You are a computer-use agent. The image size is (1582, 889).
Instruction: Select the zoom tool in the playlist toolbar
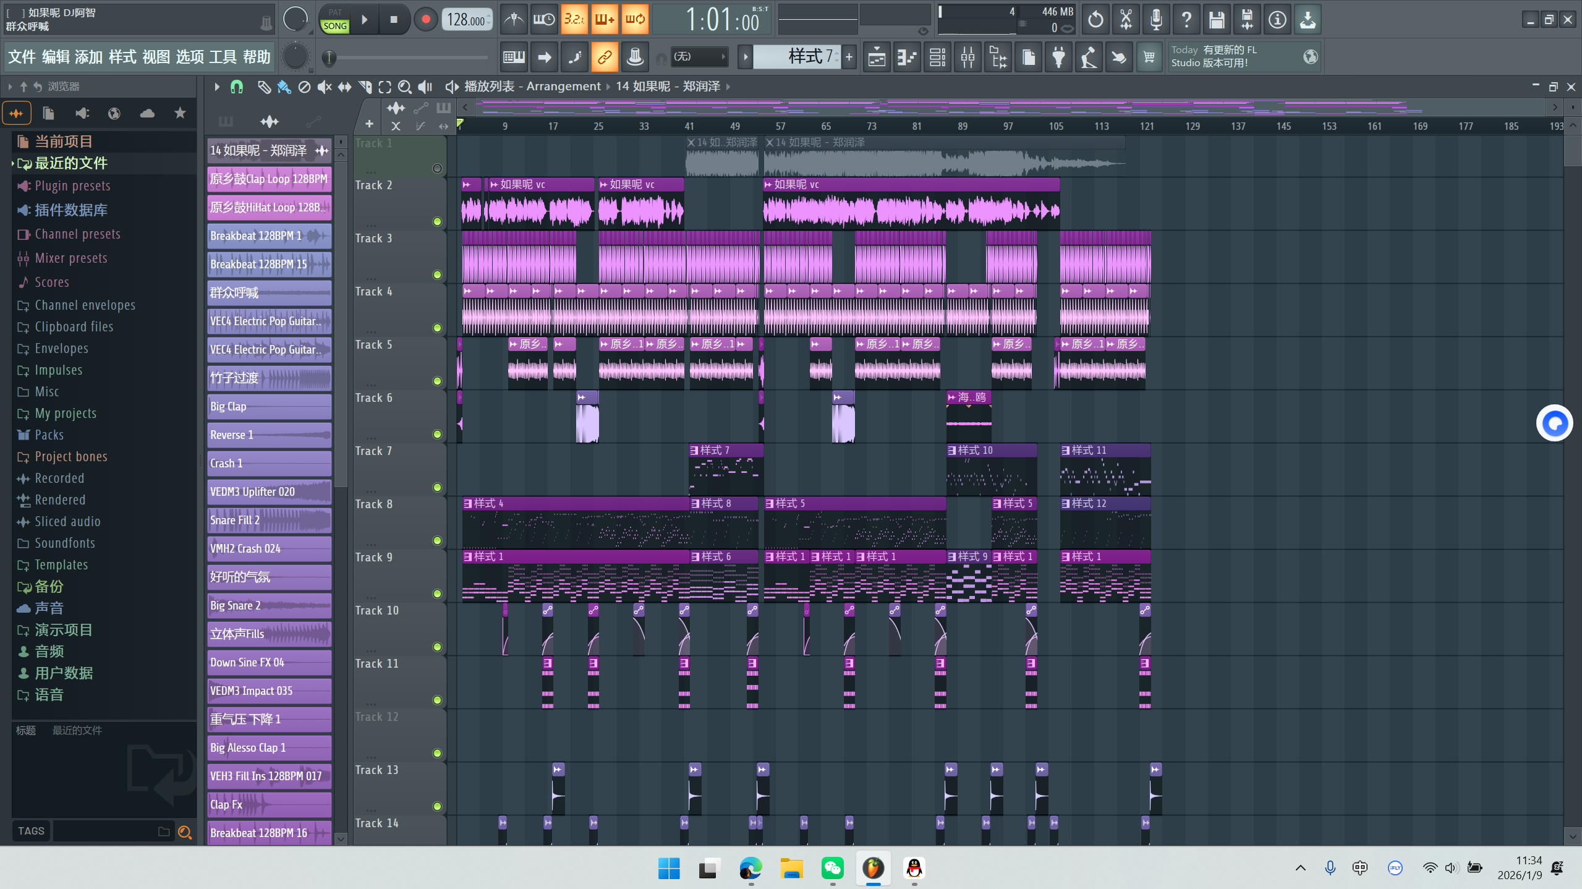click(x=405, y=87)
